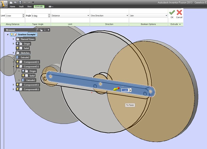Toggle Origin bulb under Component3:1
207x149 pixels.
(23, 71)
